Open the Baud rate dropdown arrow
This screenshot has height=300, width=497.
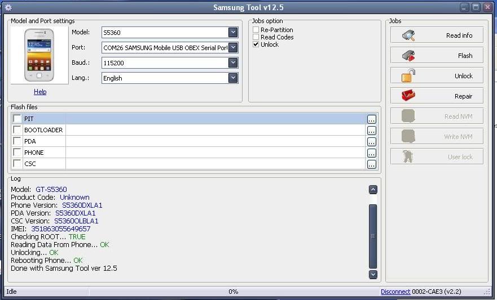coord(233,62)
